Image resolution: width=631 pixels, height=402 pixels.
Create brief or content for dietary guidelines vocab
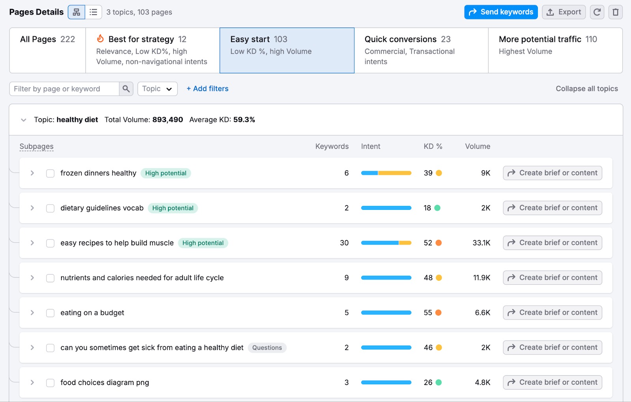tap(553, 208)
